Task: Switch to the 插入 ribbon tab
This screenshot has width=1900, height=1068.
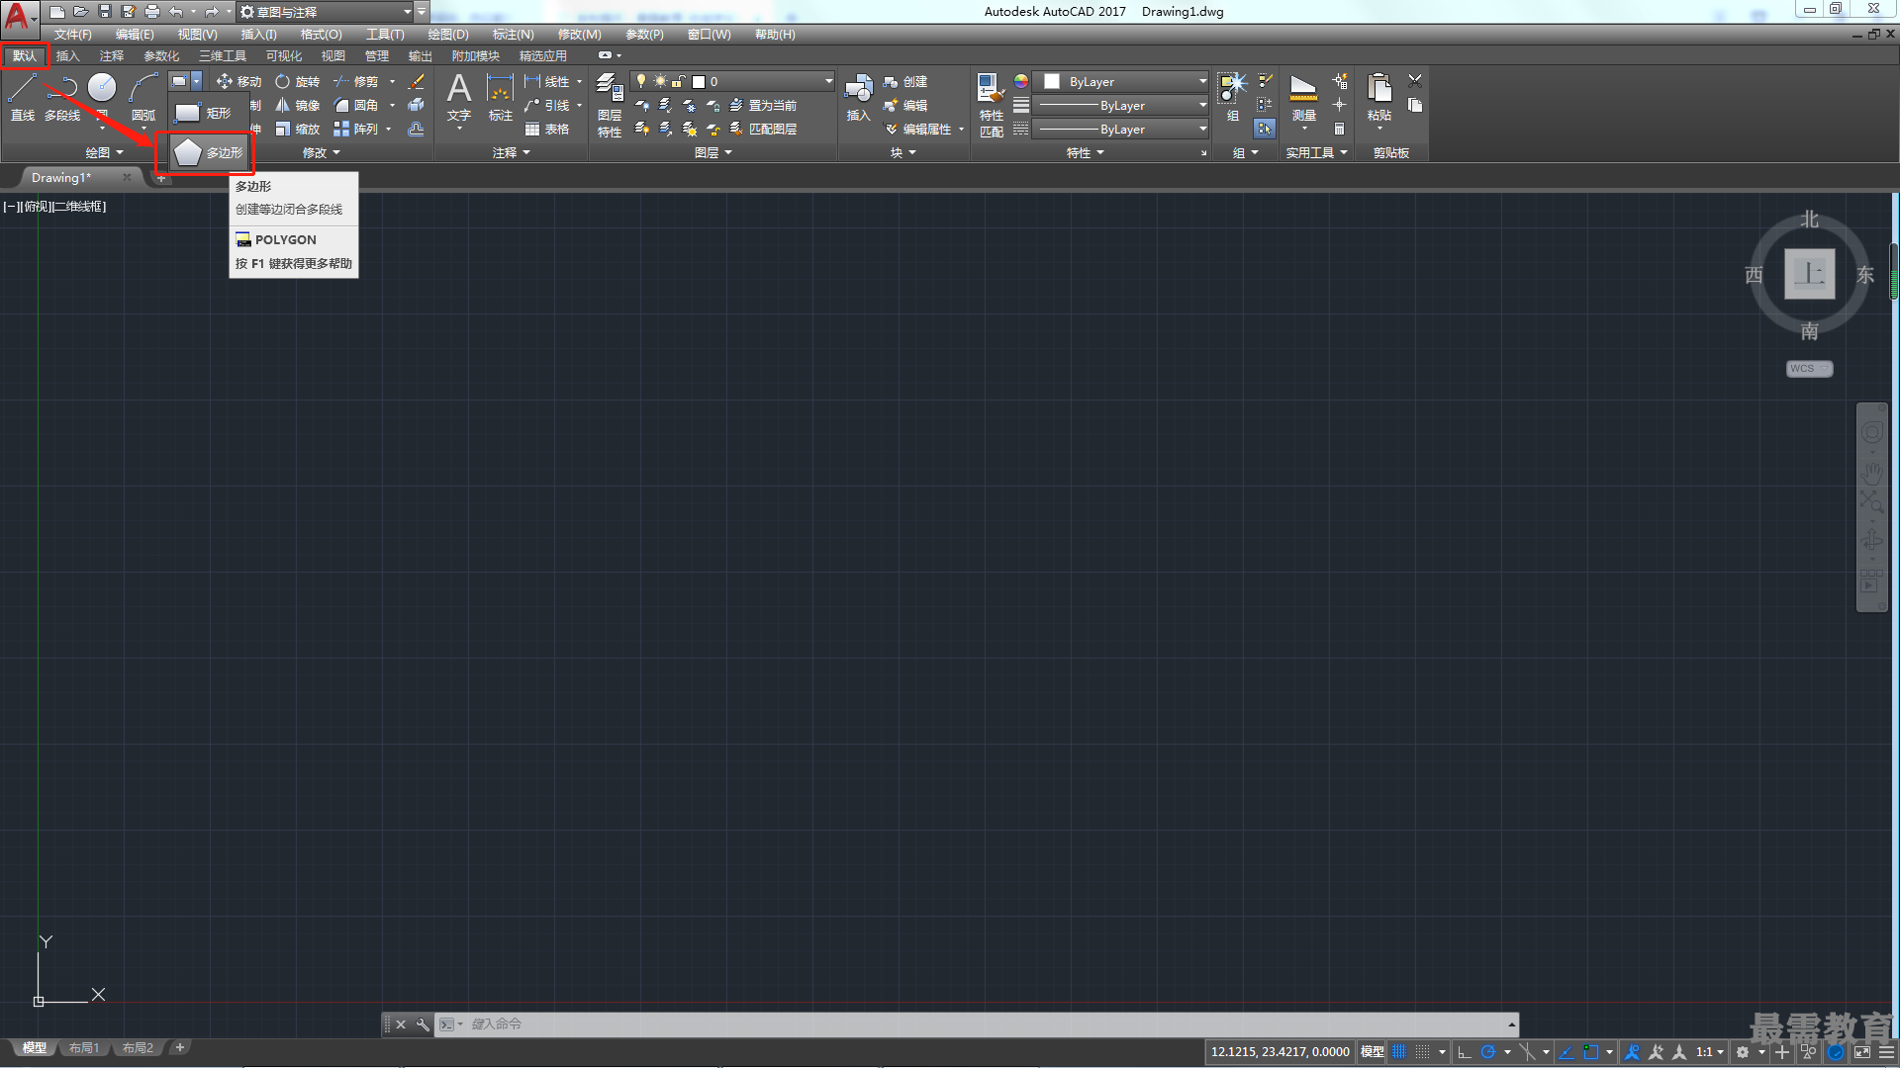Action: pos(67,56)
